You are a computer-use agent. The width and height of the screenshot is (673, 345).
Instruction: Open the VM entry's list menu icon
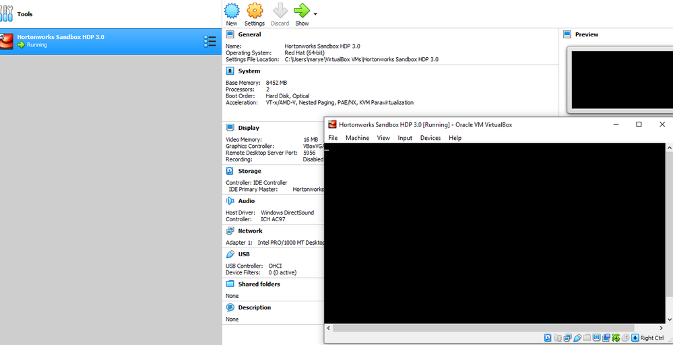pyautogui.click(x=210, y=41)
